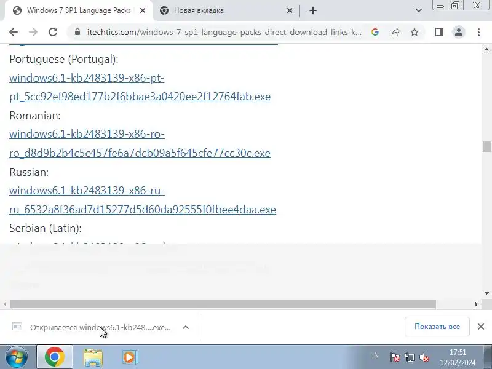The height and width of the screenshot is (369, 492).
Task: Click the vertical scrollbar thumb
Action: pyautogui.click(x=486, y=147)
